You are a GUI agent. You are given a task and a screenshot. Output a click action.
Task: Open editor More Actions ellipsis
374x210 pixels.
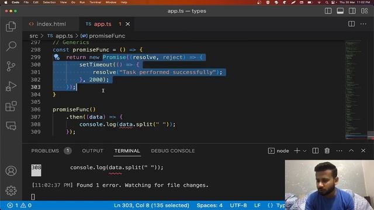[363, 24]
